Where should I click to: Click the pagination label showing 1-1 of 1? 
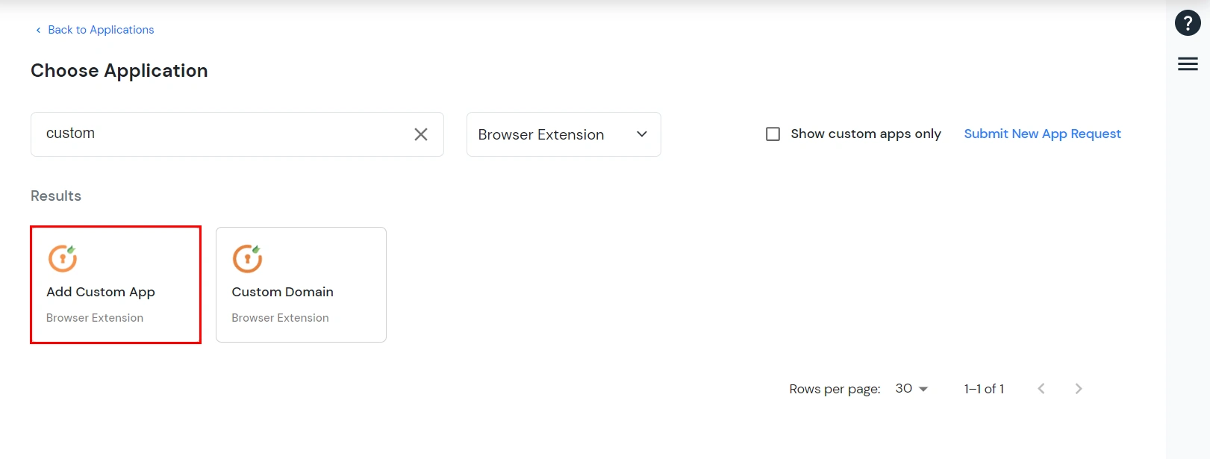[x=983, y=388]
